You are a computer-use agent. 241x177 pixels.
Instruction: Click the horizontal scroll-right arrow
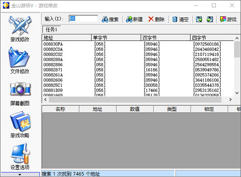click(x=230, y=100)
